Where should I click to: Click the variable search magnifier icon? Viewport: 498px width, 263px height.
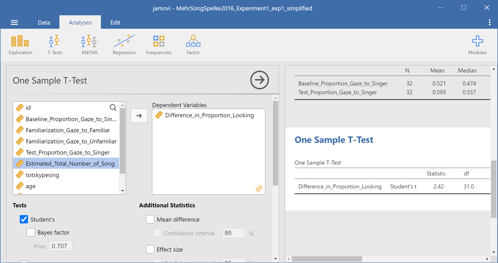[x=113, y=107]
